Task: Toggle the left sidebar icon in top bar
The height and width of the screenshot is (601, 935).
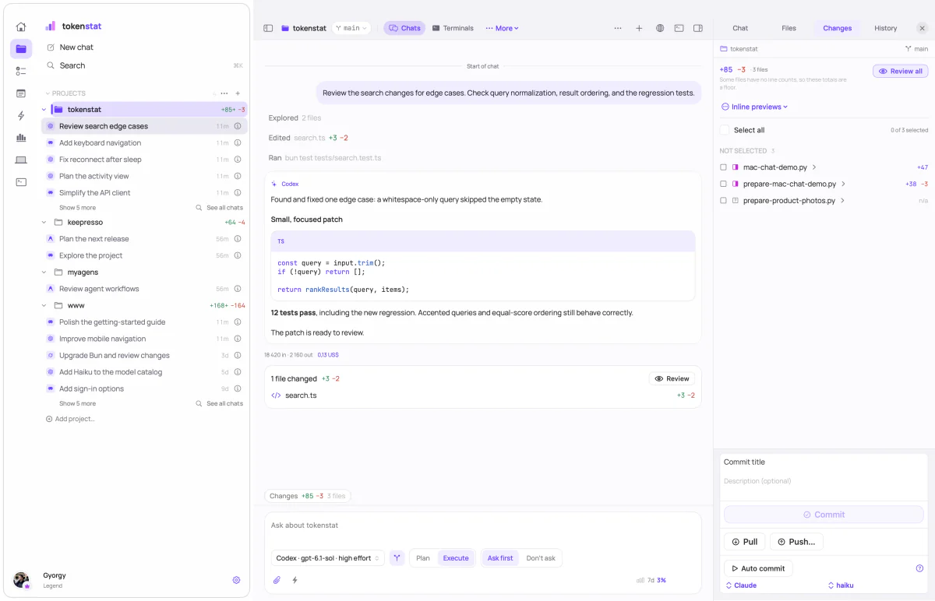Action: (268, 28)
